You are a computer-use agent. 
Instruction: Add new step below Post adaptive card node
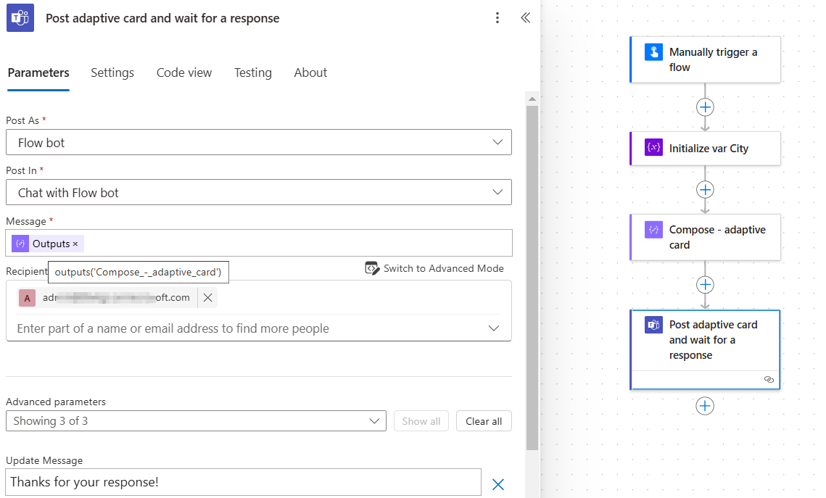coord(705,406)
